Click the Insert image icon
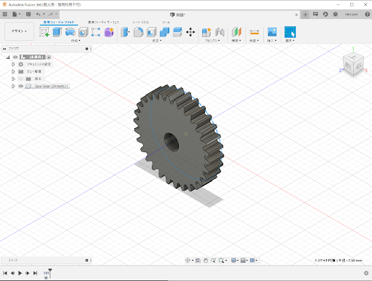The image size is (372, 281). (272, 32)
